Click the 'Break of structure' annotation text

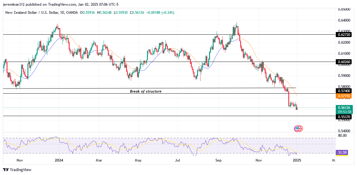[x=146, y=91]
